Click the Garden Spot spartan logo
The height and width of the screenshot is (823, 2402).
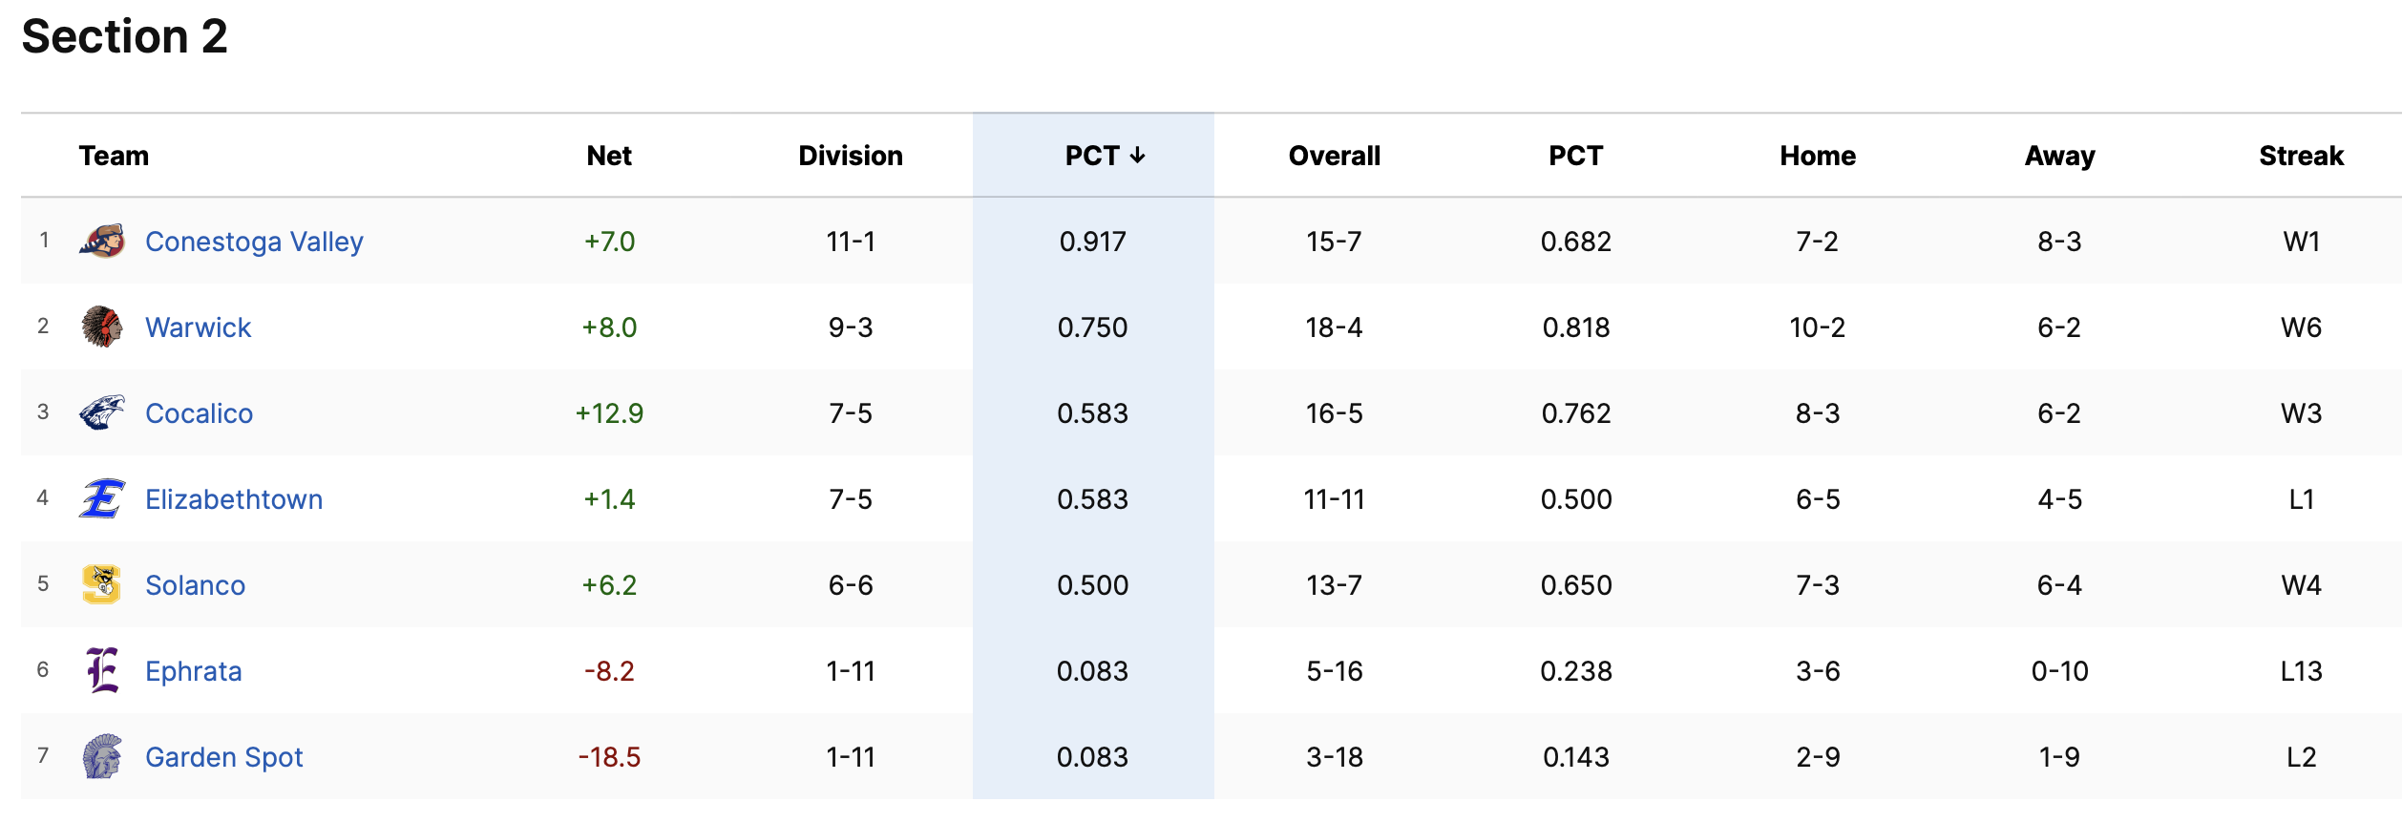[x=102, y=757]
